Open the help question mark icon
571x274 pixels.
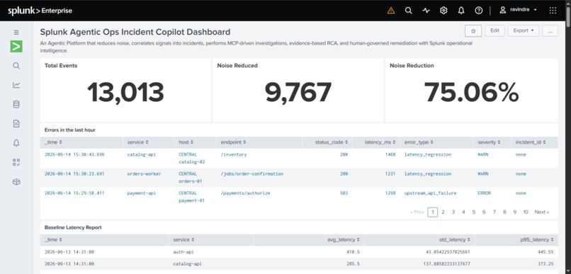478,11
